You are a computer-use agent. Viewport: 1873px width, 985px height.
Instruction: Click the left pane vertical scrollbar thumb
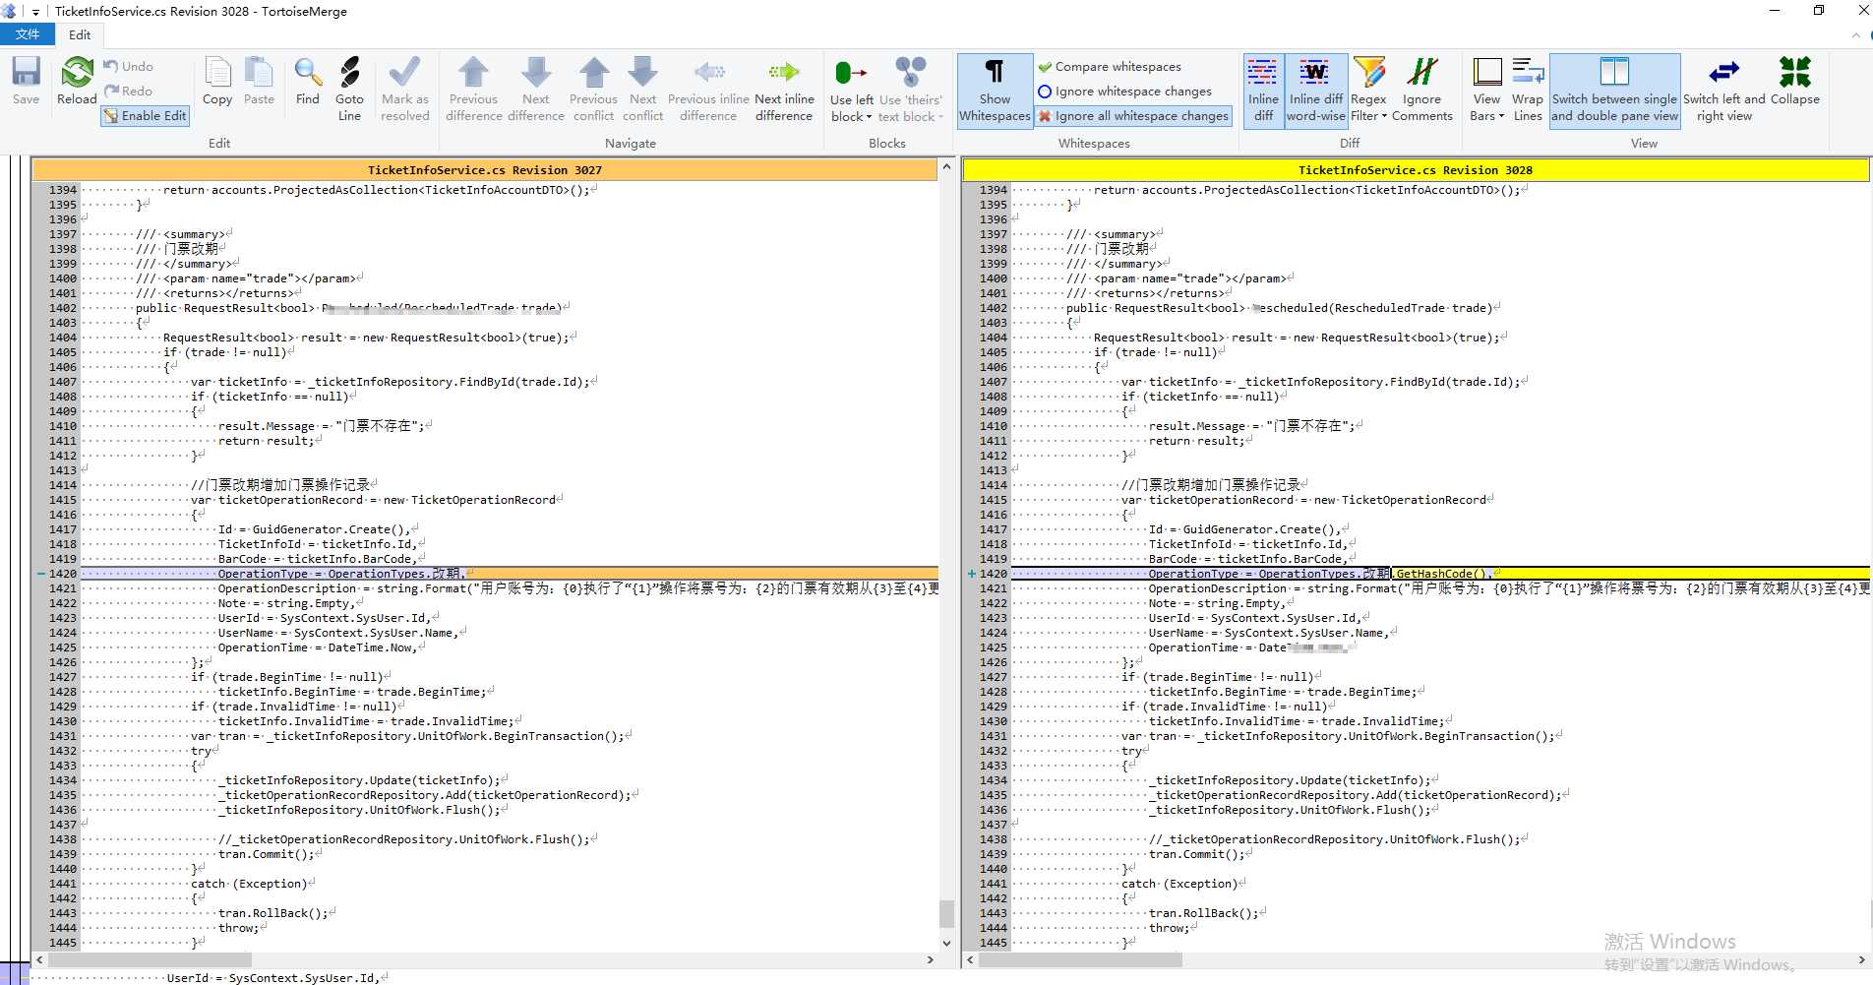click(x=946, y=914)
